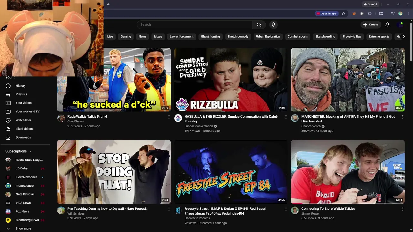Select the Mixes category chip
The height and width of the screenshot is (232, 413).
click(158, 37)
